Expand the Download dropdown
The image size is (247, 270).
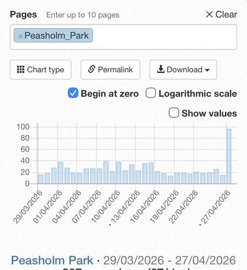point(183,70)
